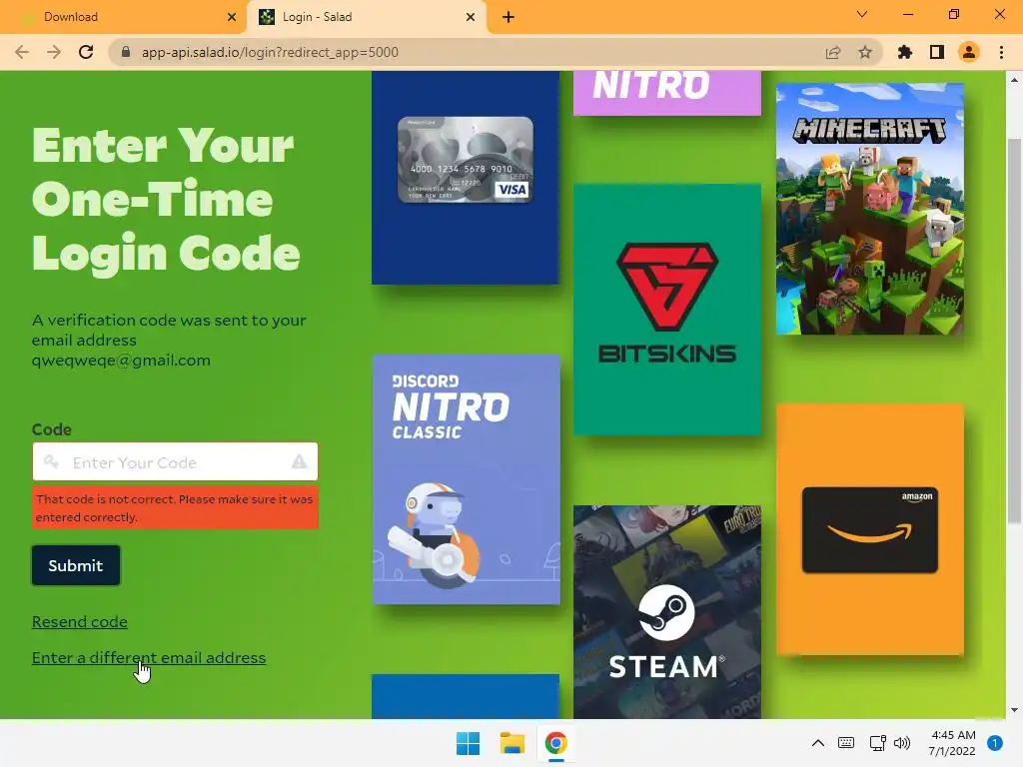Open the Windows Start menu
This screenshot has width=1023, height=767.
468,743
